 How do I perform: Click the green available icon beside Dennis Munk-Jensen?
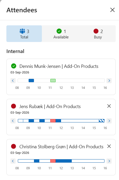click(x=14, y=66)
